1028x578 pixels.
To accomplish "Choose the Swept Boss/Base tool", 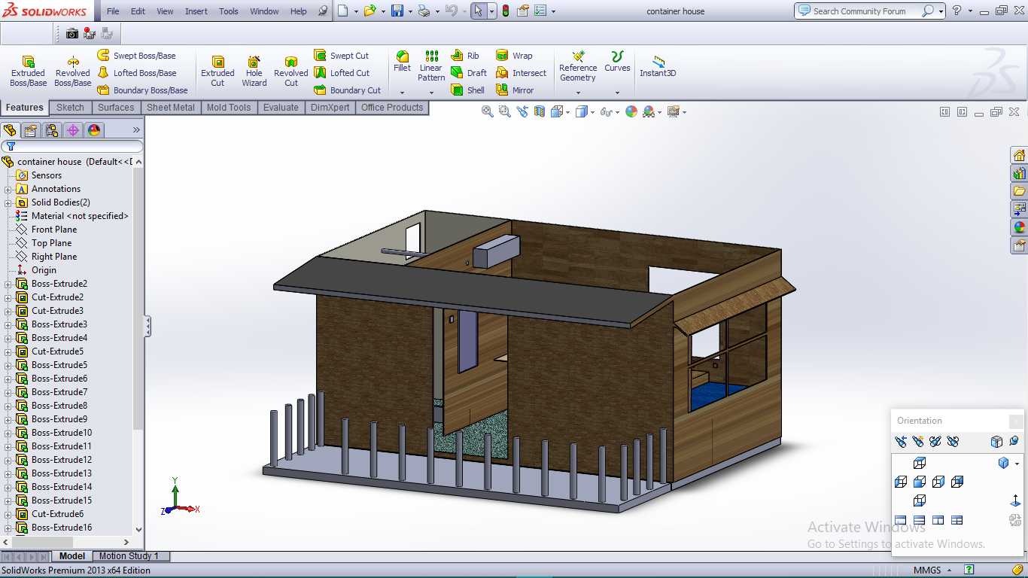I will point(136,56).
